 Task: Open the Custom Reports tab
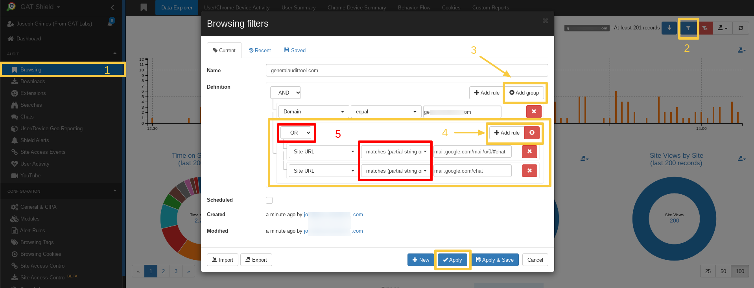point(490,7)
